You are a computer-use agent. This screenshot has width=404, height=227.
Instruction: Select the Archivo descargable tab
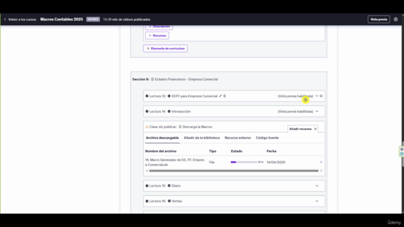[162, 138]
